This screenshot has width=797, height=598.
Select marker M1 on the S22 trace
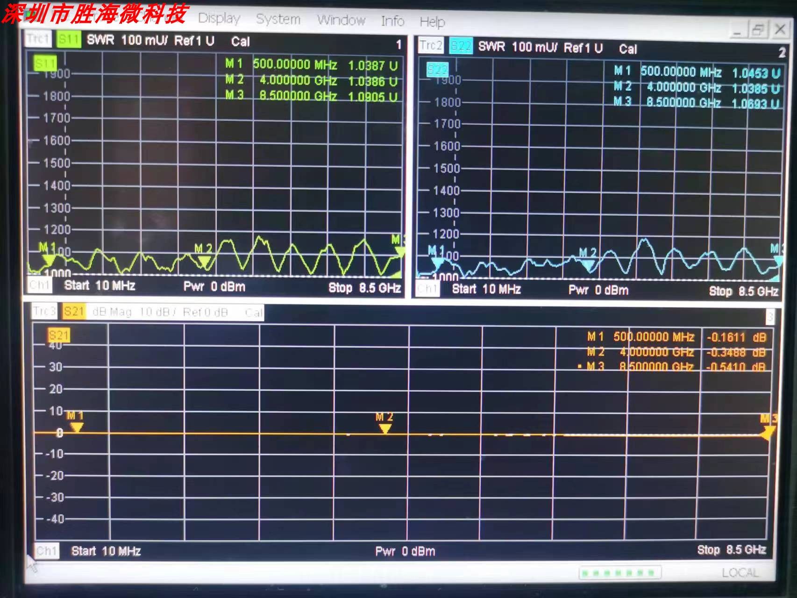436,257
